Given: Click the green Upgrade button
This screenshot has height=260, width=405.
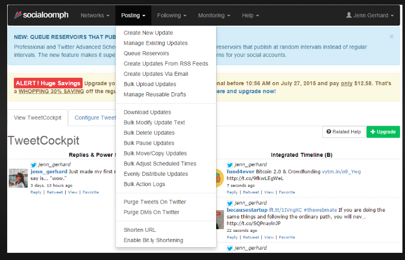Looking at the screenshot, I should click(x=383, y=132).
